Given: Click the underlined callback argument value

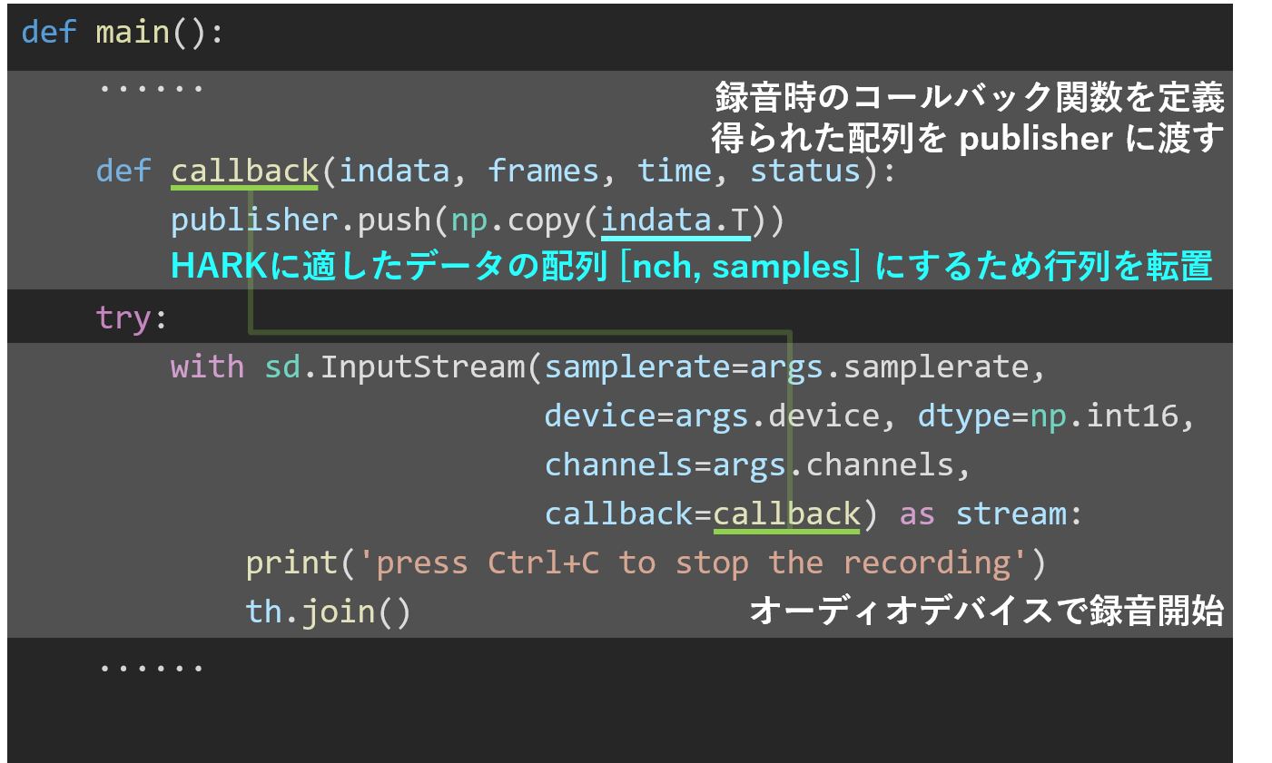Looking at the screenshot, I should tap(786, 514).
